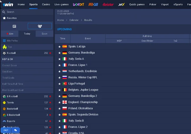Click the 1win logo

[8, 4]
